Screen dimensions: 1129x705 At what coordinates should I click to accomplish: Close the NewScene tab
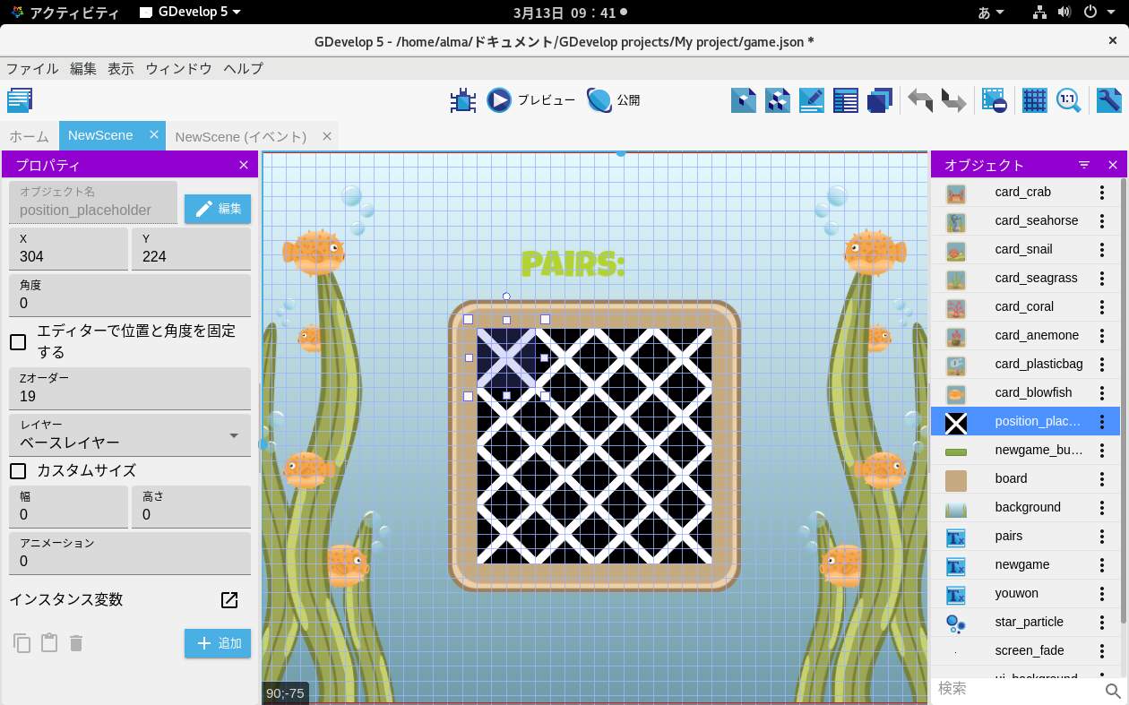(x=154, y=135)
